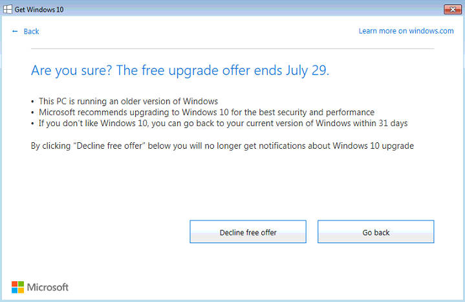Close the Get Windows 10 window
The width and height of the screenshot is (465, 302).
point(453,10)
